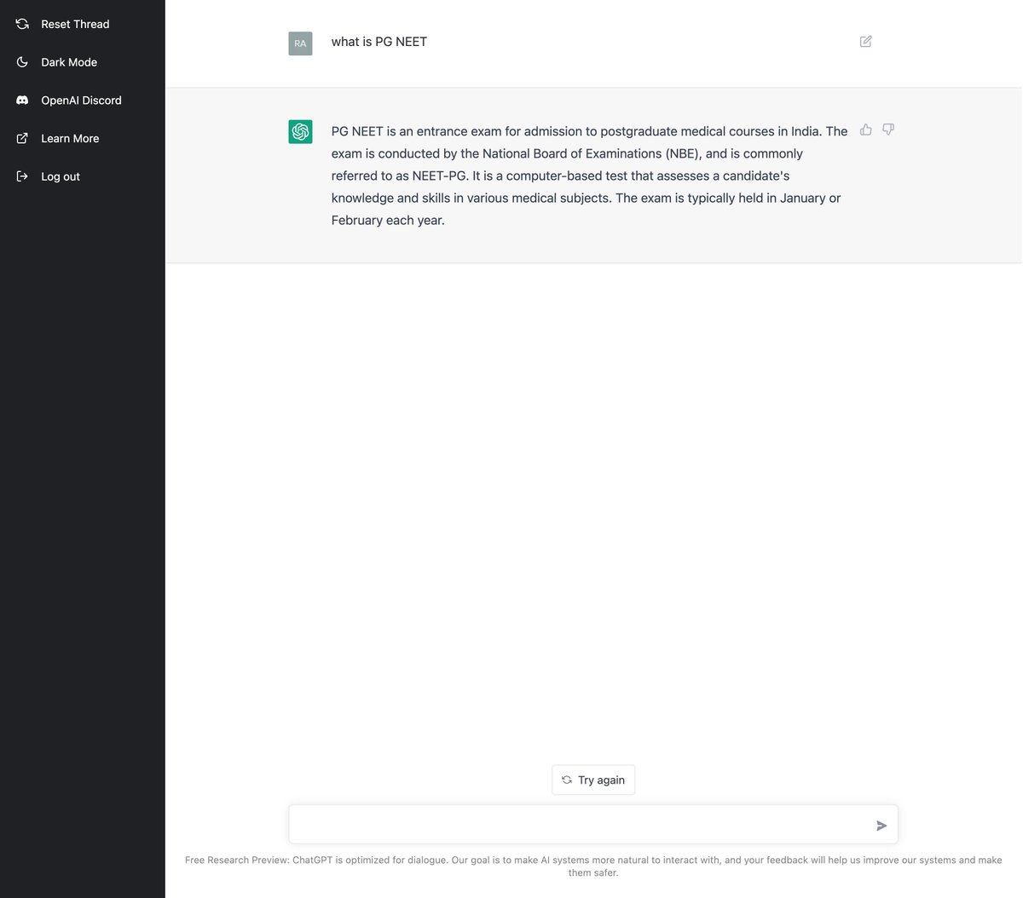Image resolution: width=1023 pixels, height=898 pixels.
Task: Click the Reset Thread refresh icon
Action: coord(22,24)
